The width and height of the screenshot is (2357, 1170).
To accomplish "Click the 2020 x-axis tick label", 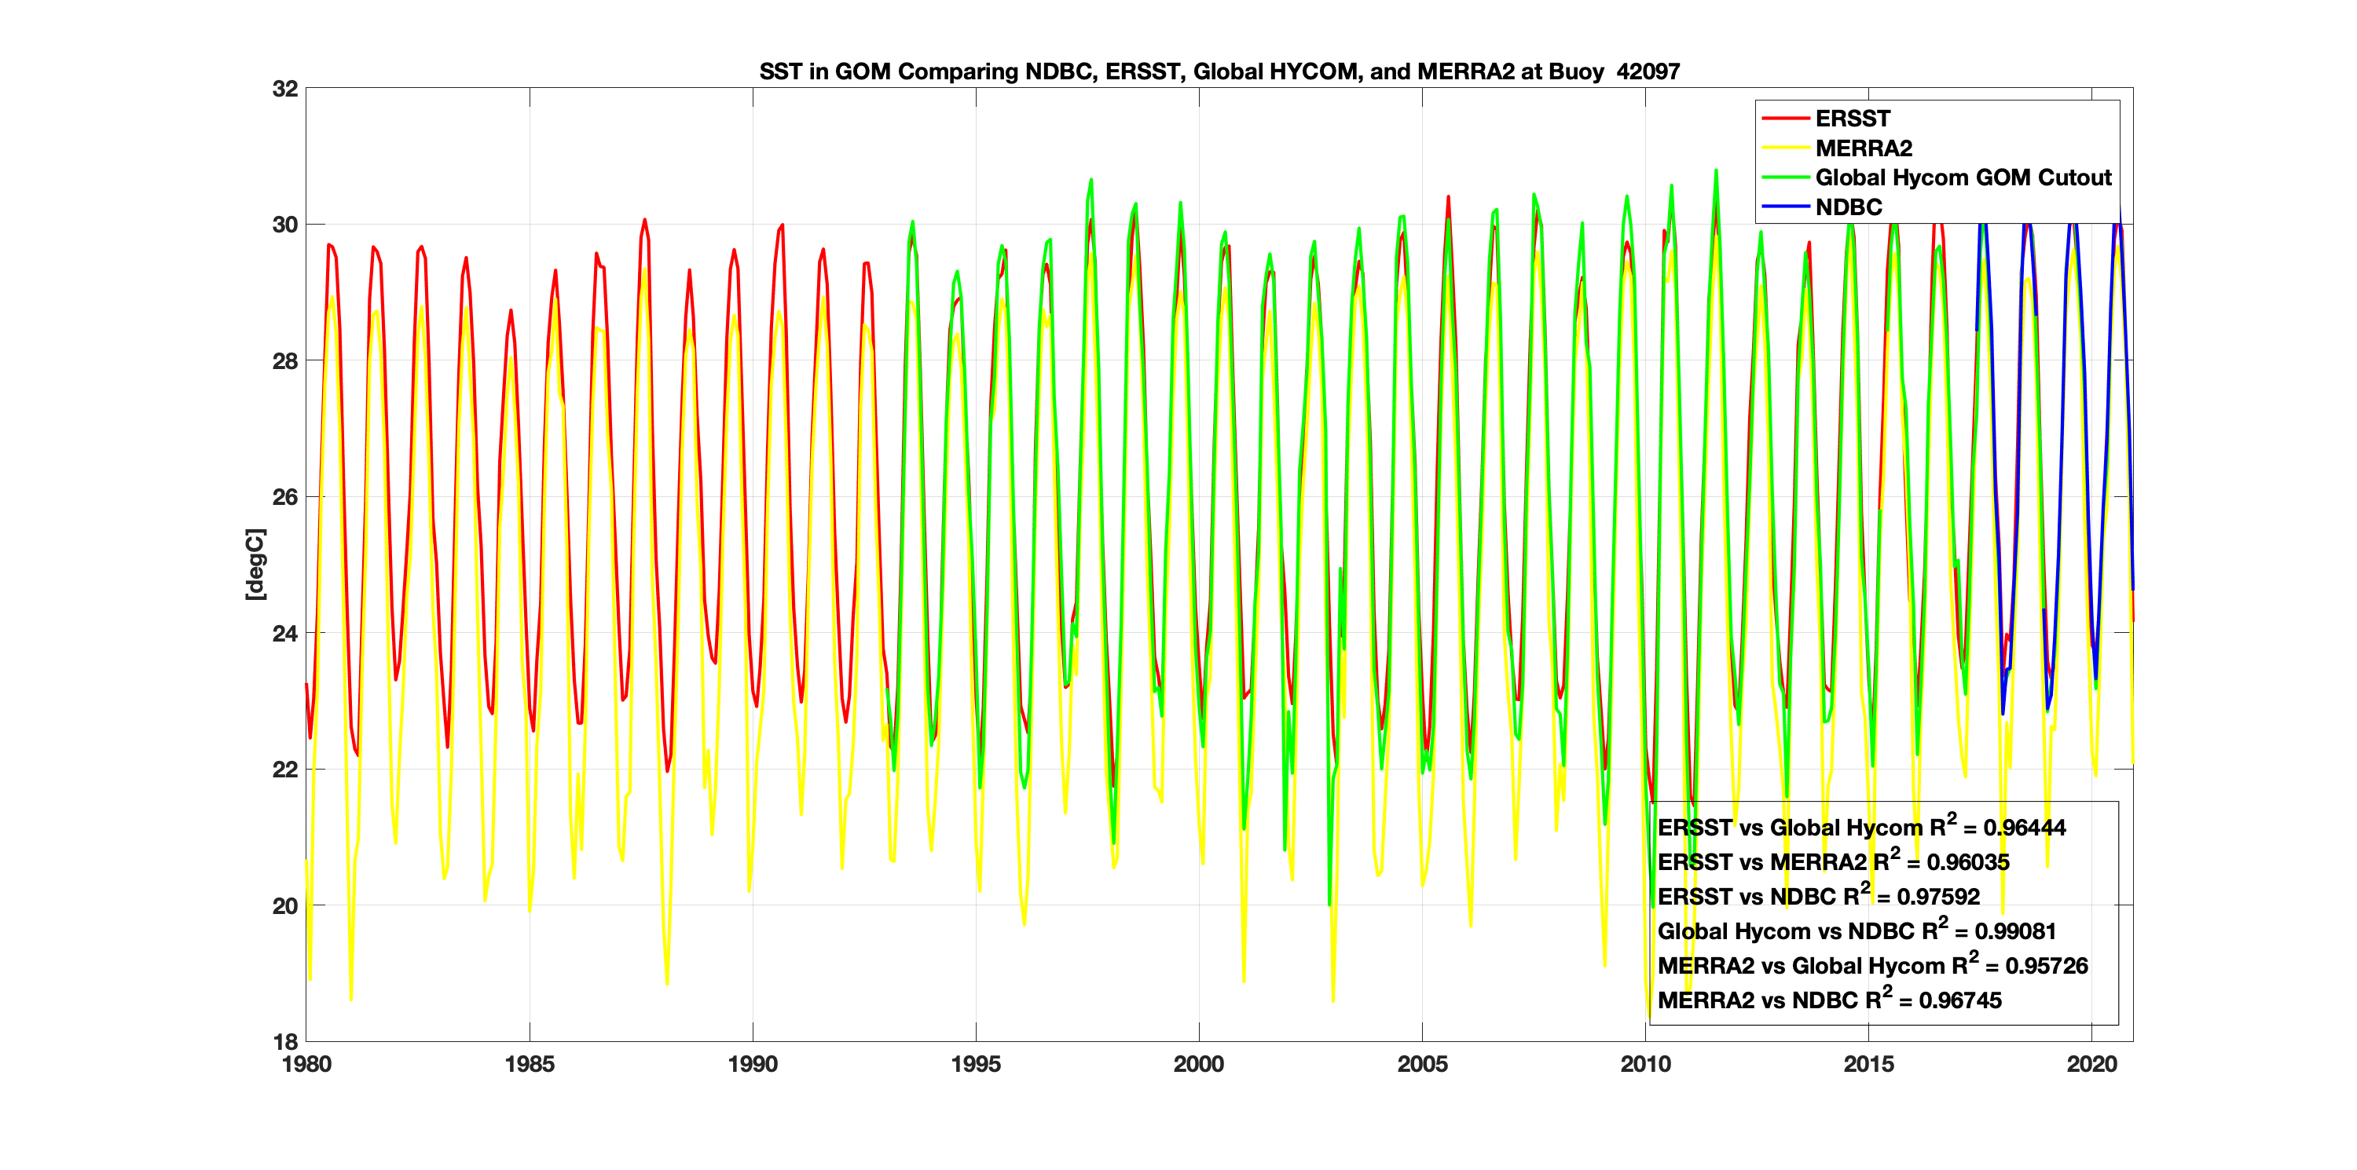I will tap(2091, 1064).
